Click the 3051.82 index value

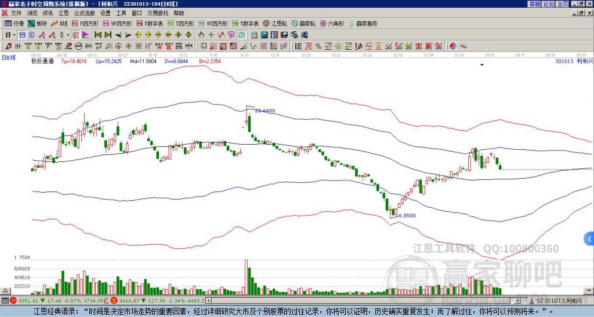pos(28,301)
